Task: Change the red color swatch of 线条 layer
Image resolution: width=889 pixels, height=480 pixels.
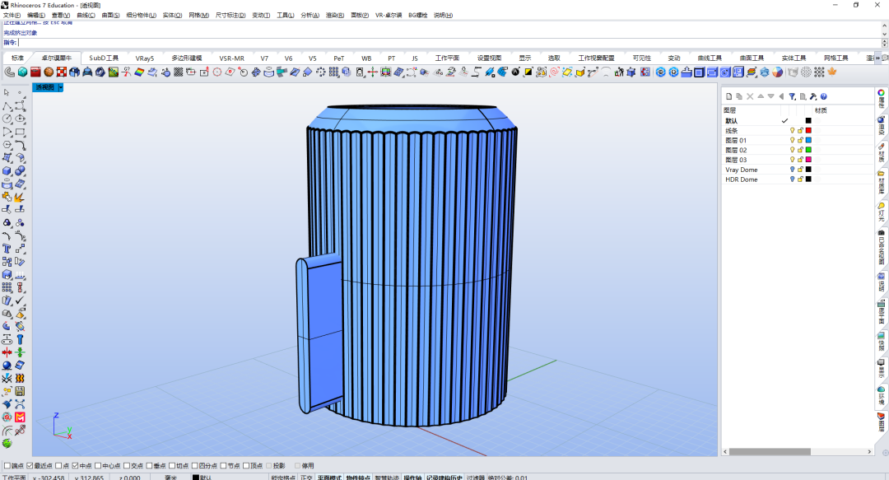Action: point(808,130)
